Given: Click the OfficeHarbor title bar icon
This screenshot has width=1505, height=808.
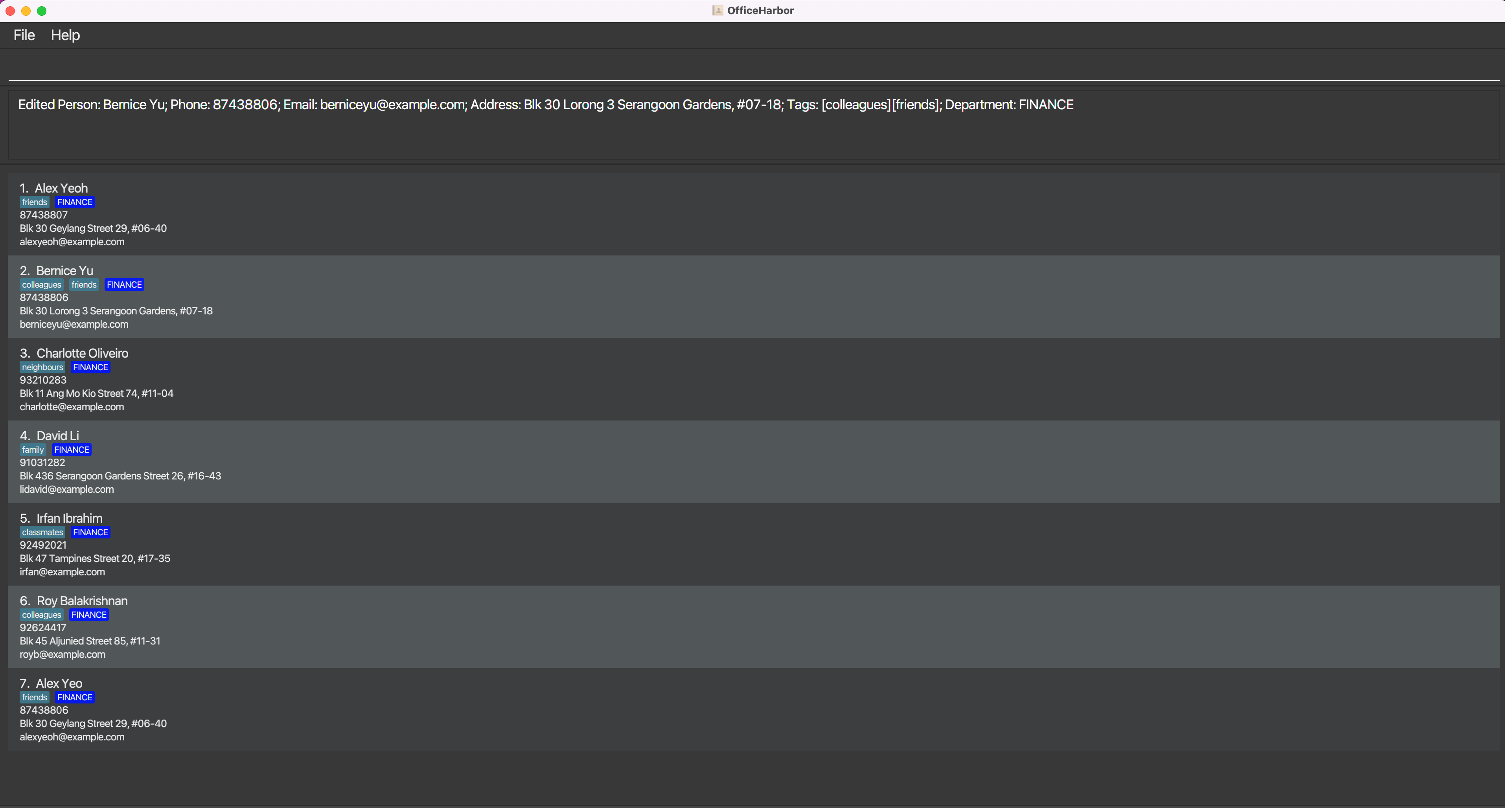Looking at the screenshot, I should [718, 11].
